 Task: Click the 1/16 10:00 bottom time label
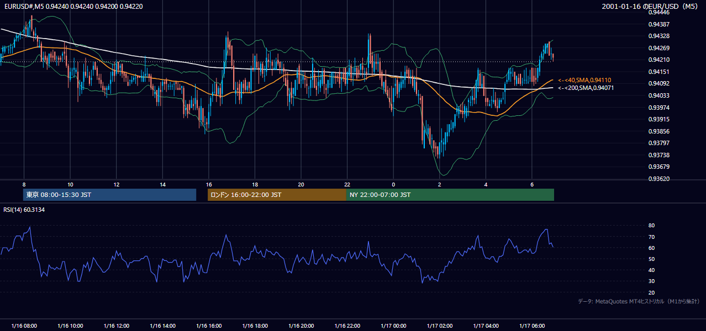(70, 326)
